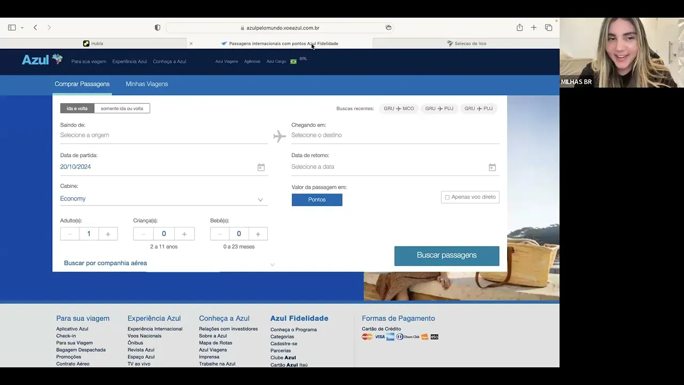The height and width of the screenshot is (385, 684).
Task: Pick recent search GRU to MCO
Action: pyautogui.click(x=399, y=109)
